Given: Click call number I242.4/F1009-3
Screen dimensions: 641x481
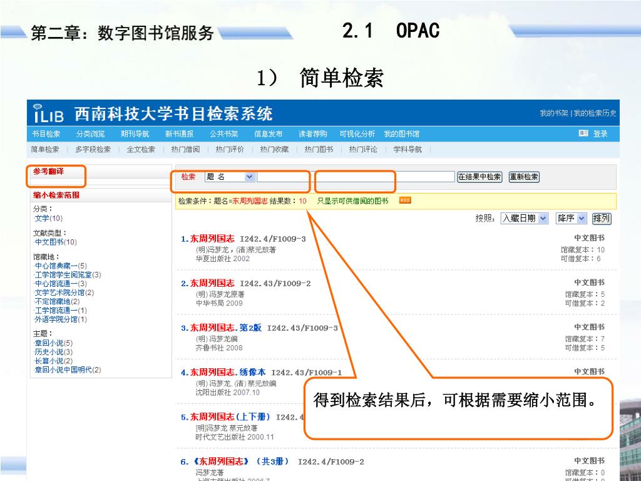Looking at the screenshot, I should (273, 239).
